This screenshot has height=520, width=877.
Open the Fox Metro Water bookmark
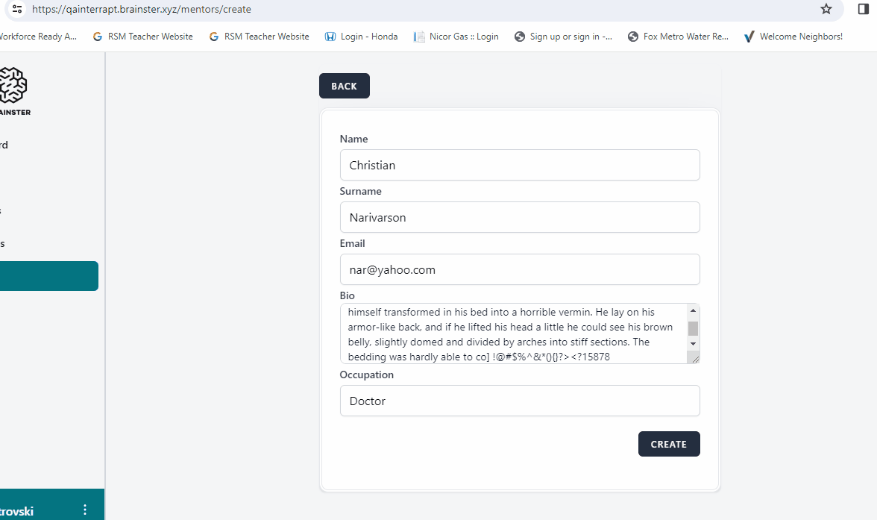pos(678,37)
